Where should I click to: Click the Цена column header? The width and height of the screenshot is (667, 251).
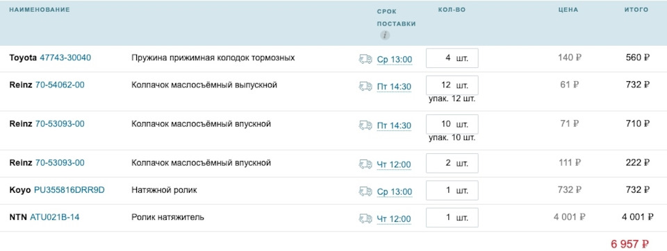[568, 9]
